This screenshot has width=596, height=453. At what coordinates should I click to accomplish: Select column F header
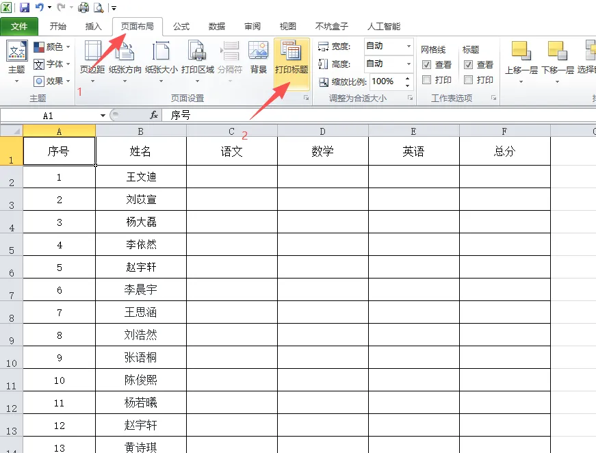pos(505,131)
